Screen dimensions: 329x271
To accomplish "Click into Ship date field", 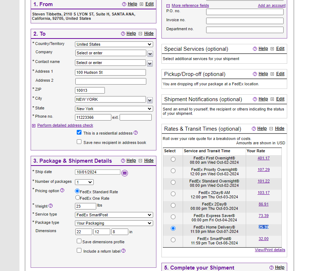I will pos(98,172).
